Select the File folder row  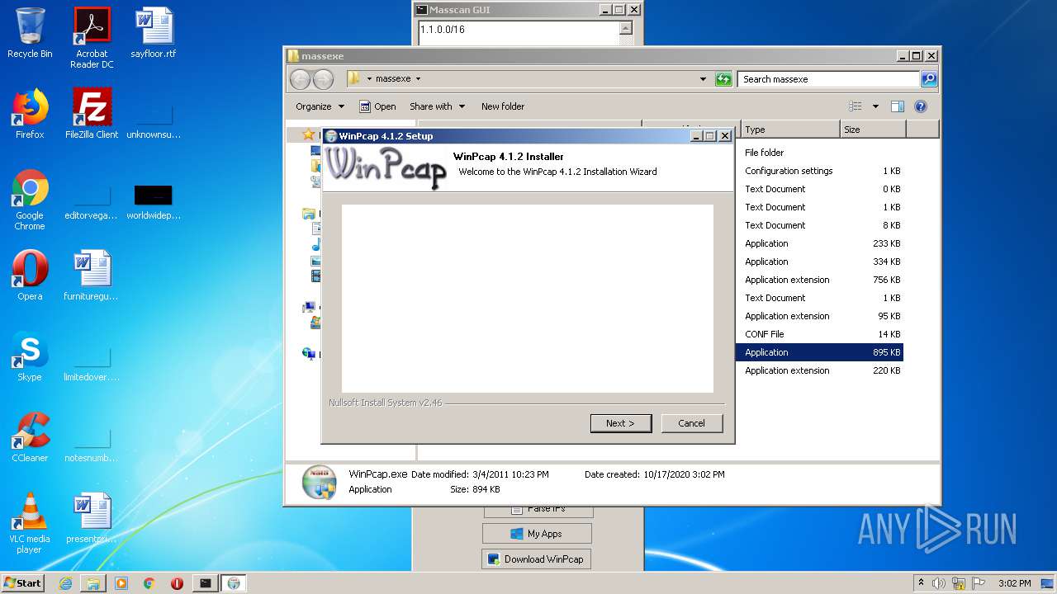820,153
